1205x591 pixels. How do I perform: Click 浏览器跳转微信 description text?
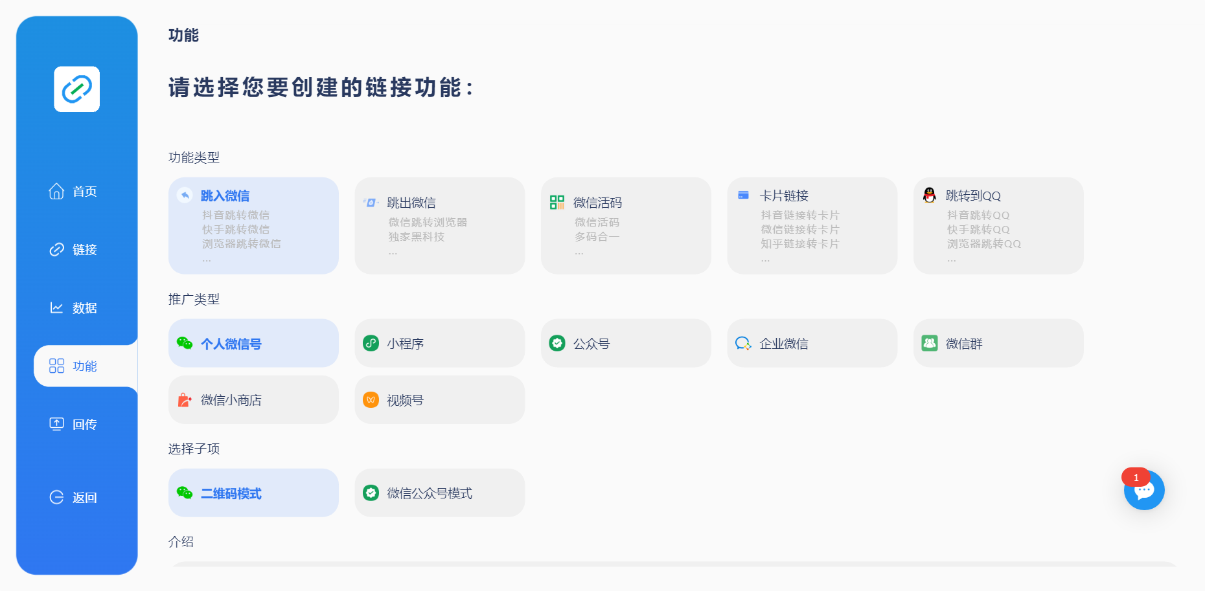242,243
